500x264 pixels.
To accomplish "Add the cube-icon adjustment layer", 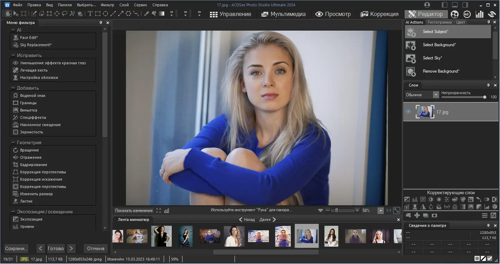I will pos(495,207).
